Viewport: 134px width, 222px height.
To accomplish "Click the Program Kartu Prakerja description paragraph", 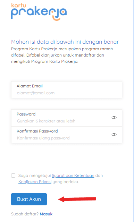I will [62, 55].
